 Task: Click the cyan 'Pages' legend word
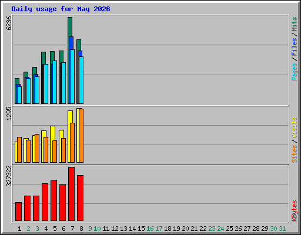click(294, 72)
